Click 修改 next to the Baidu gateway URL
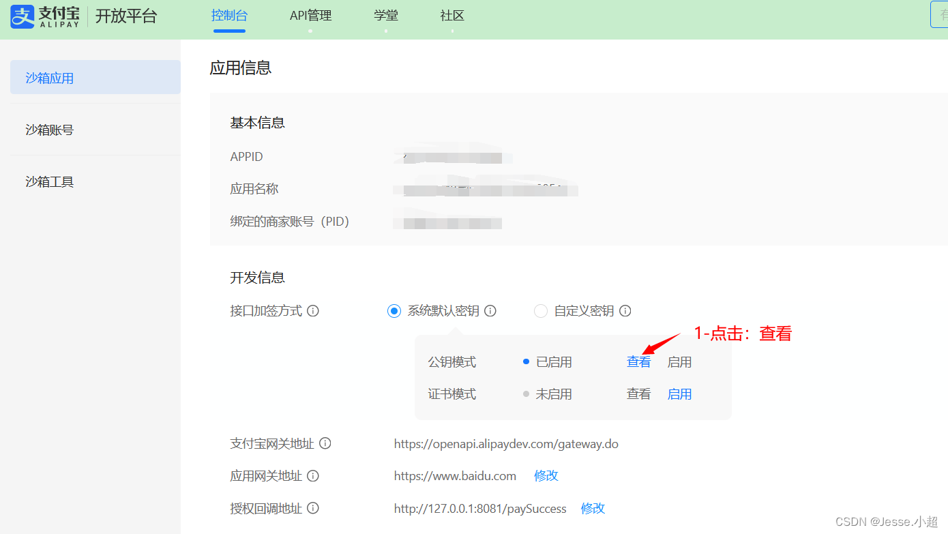948x534 pixels. 546,475
